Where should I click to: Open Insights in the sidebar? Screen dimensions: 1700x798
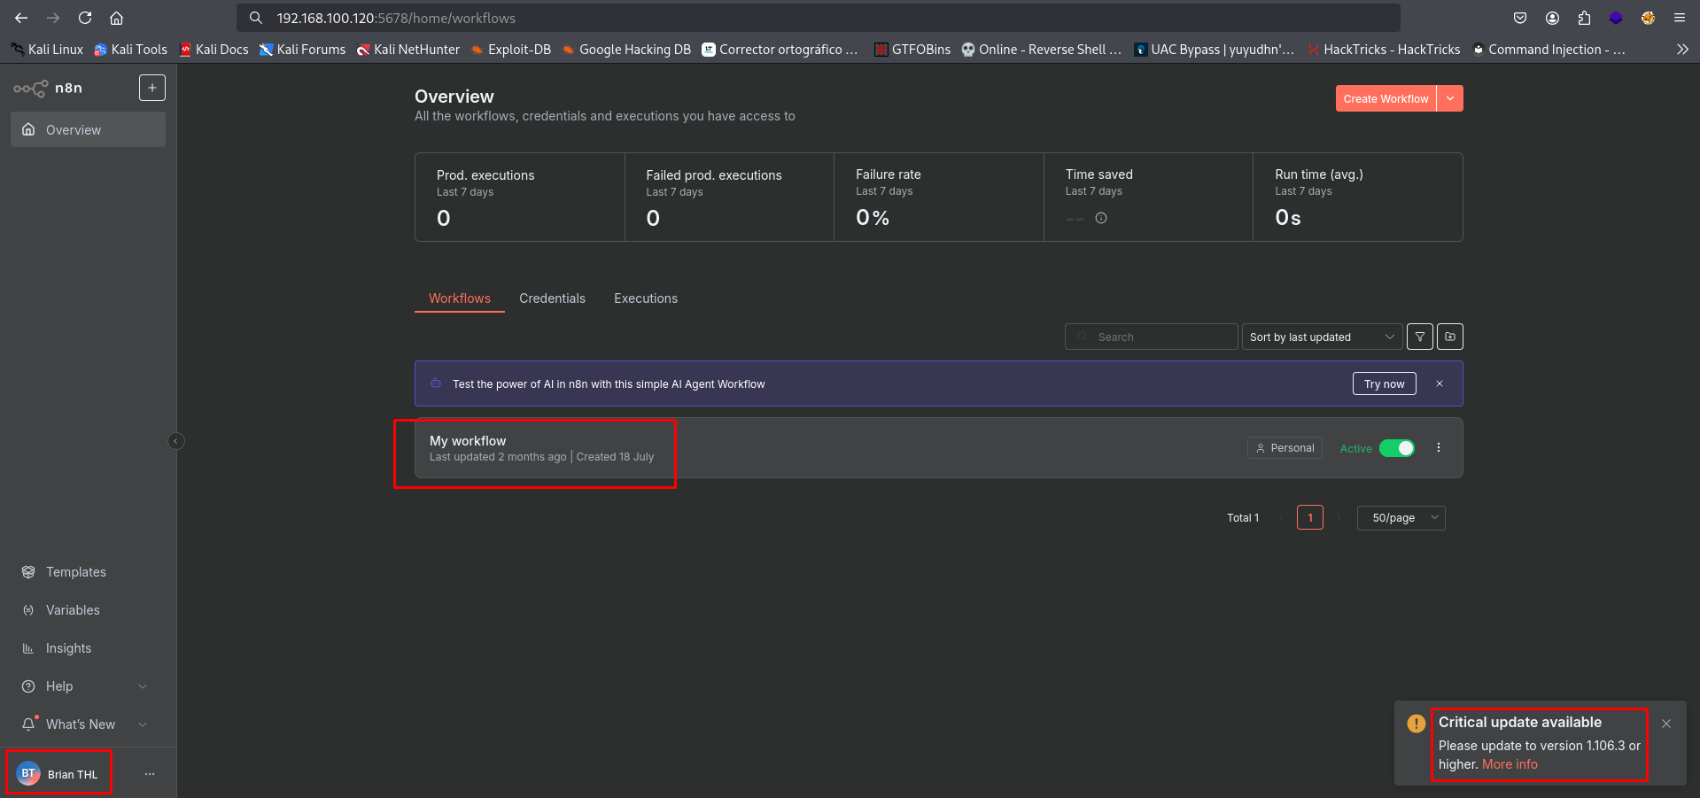[x=68, y=648]
